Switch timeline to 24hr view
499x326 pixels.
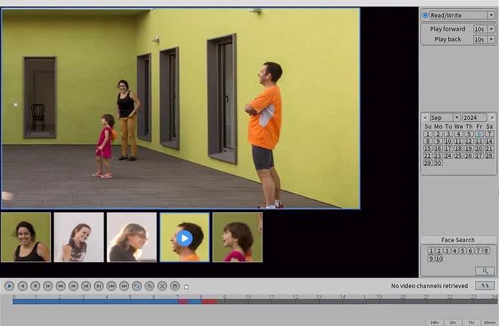(x=434, y=321)
